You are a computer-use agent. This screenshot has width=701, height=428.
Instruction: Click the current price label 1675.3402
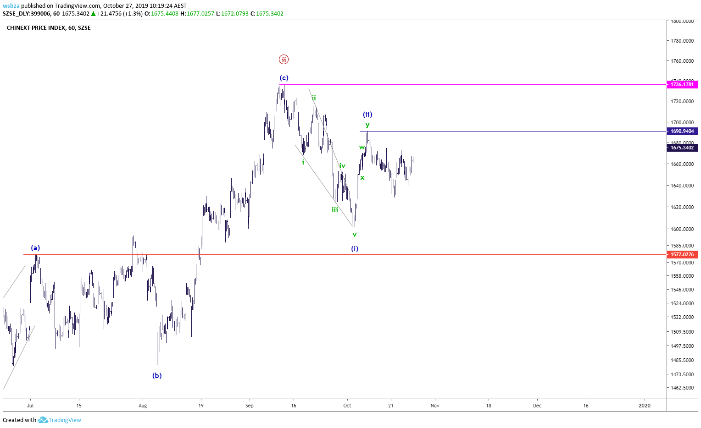pyautogui.click(x=682, y=148)
